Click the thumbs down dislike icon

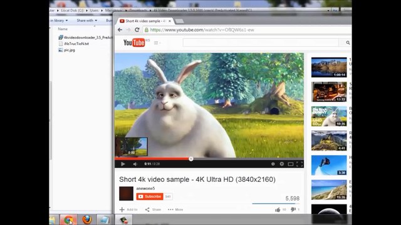[x=293, y=210]
